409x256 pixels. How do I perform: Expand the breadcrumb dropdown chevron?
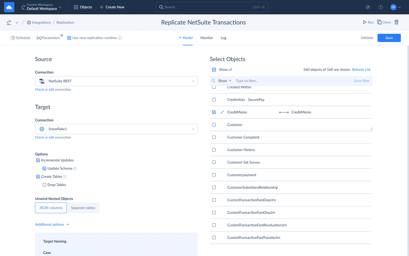[x=17, y=23]
